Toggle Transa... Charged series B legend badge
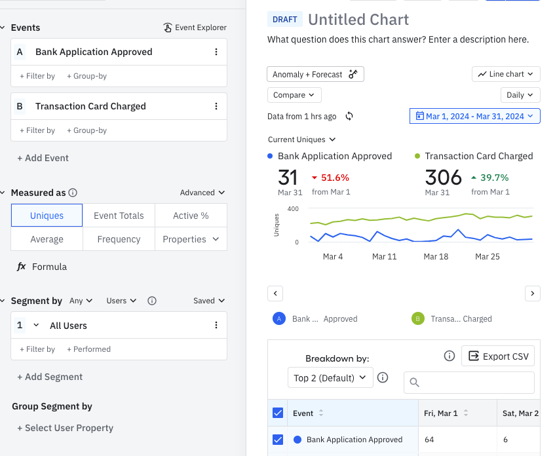 [417, 318]
